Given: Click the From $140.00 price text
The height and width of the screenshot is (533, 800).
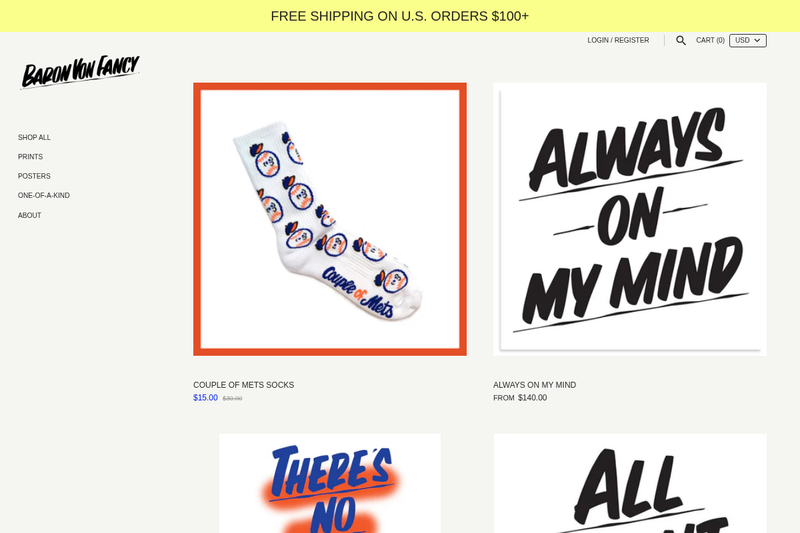Looking at the screenshot, I should click(520, 398).
